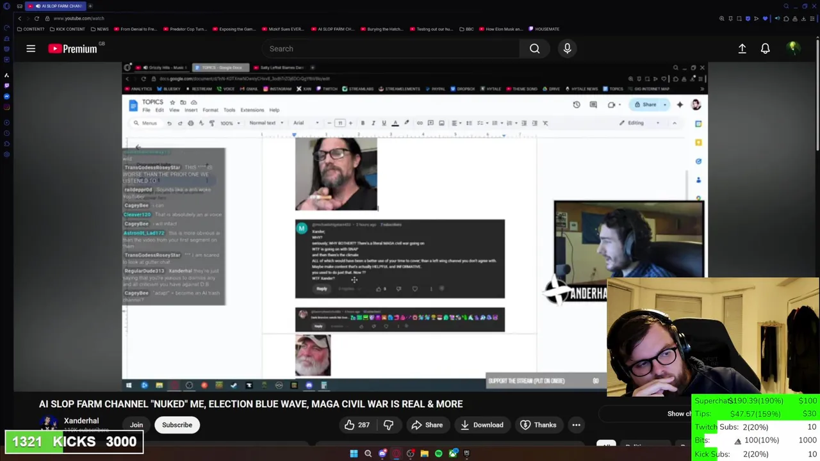Open Extensions menu in Google Docs video
Image resolution: width=820 pixels, height=461 pixels.
point(252,110)
